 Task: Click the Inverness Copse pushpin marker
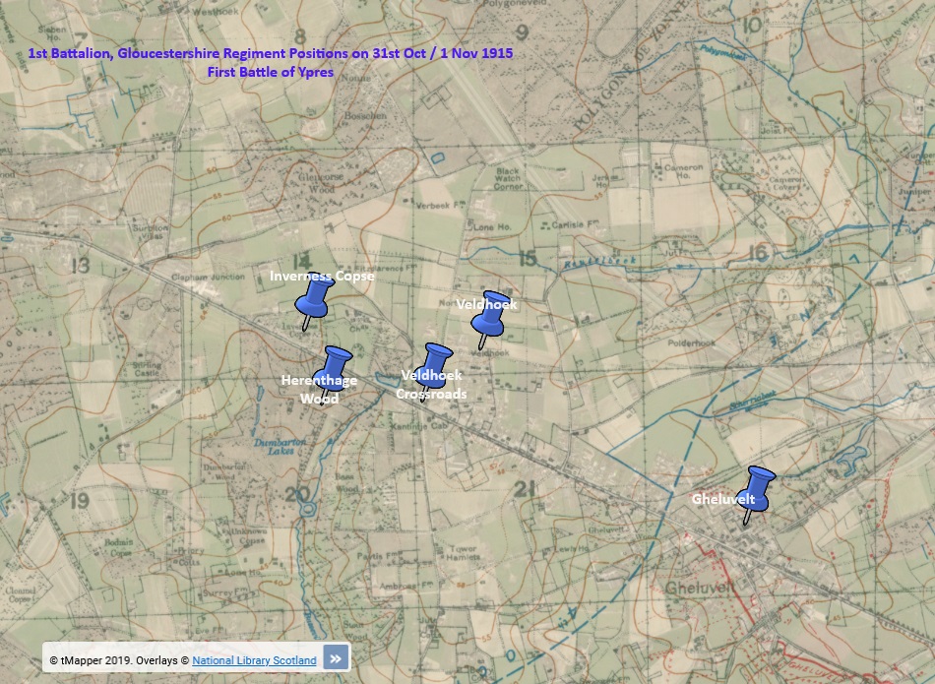(314, 300)
